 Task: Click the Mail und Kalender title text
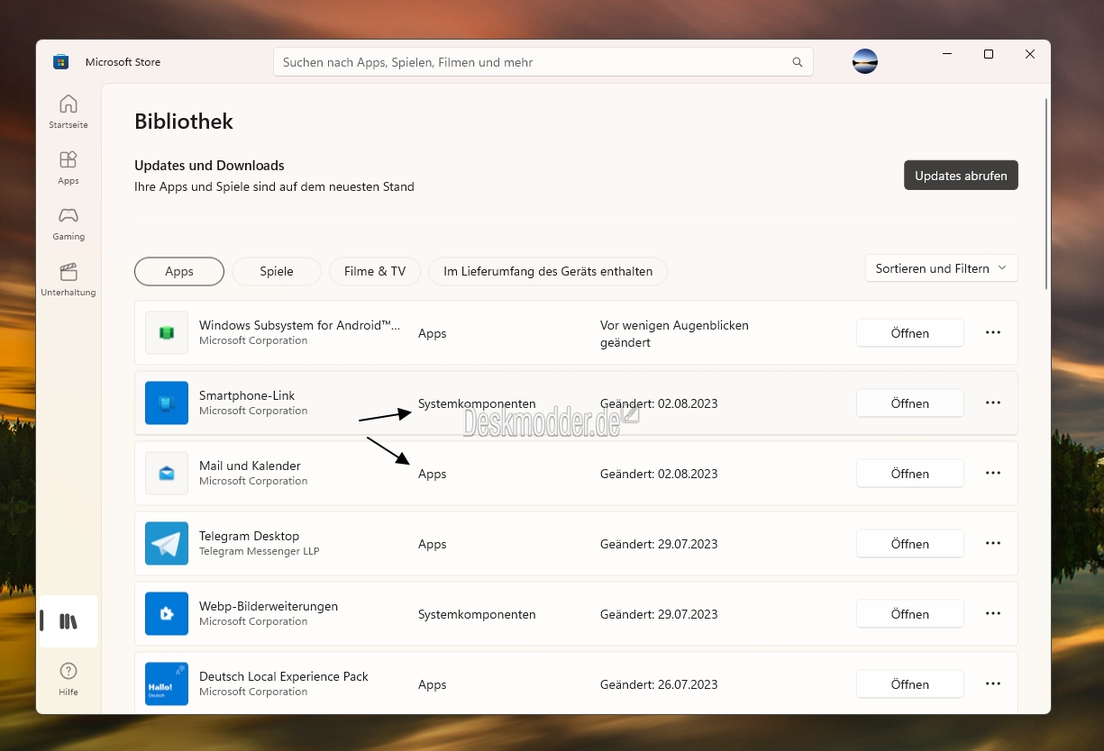coord(250,466)
